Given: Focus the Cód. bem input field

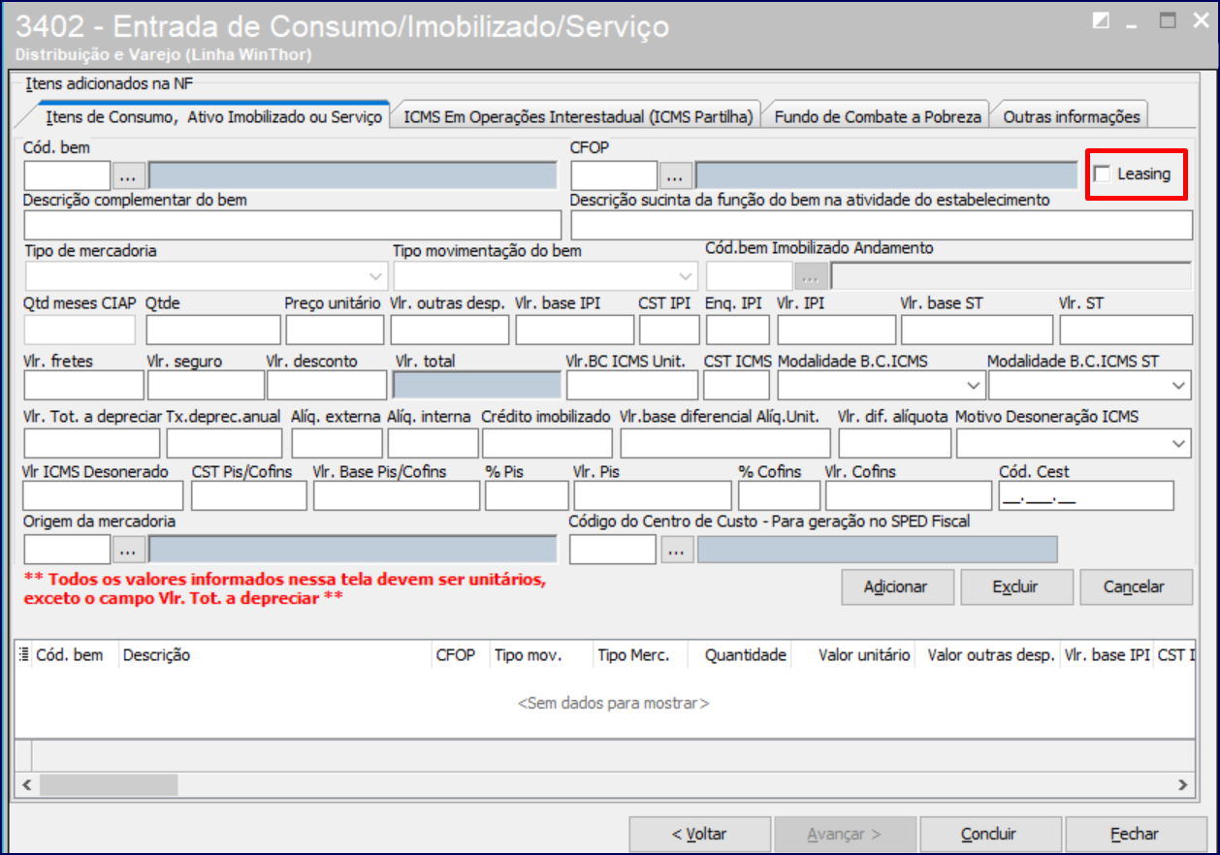Looking at the screenshot, I should tap(67, 175).
